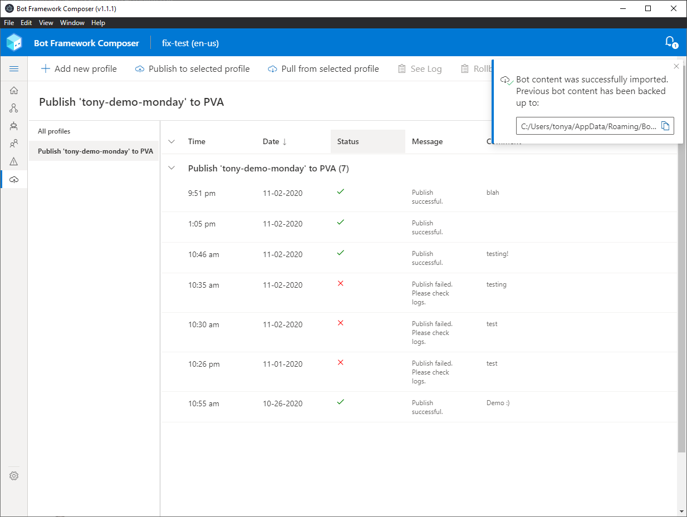Click the 10-26-2020 date cell
Image resolution: width=687 pixels, height=517 pixels.
(x=283, y=403)
